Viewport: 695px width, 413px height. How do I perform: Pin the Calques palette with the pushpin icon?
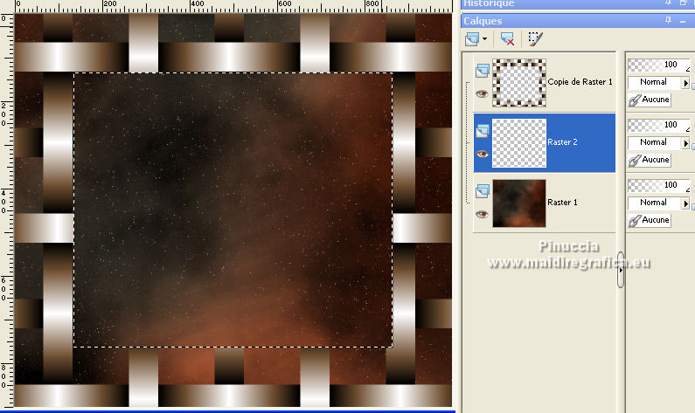click(668, 20)
